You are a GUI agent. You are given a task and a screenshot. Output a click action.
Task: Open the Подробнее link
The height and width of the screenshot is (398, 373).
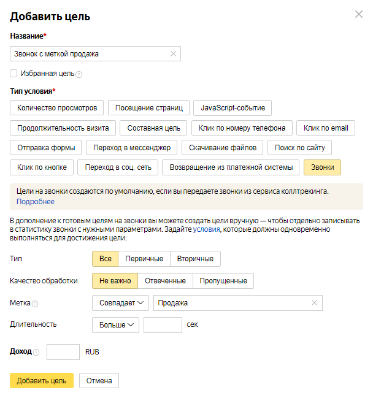pyautogui.click(x=36, y=202)
